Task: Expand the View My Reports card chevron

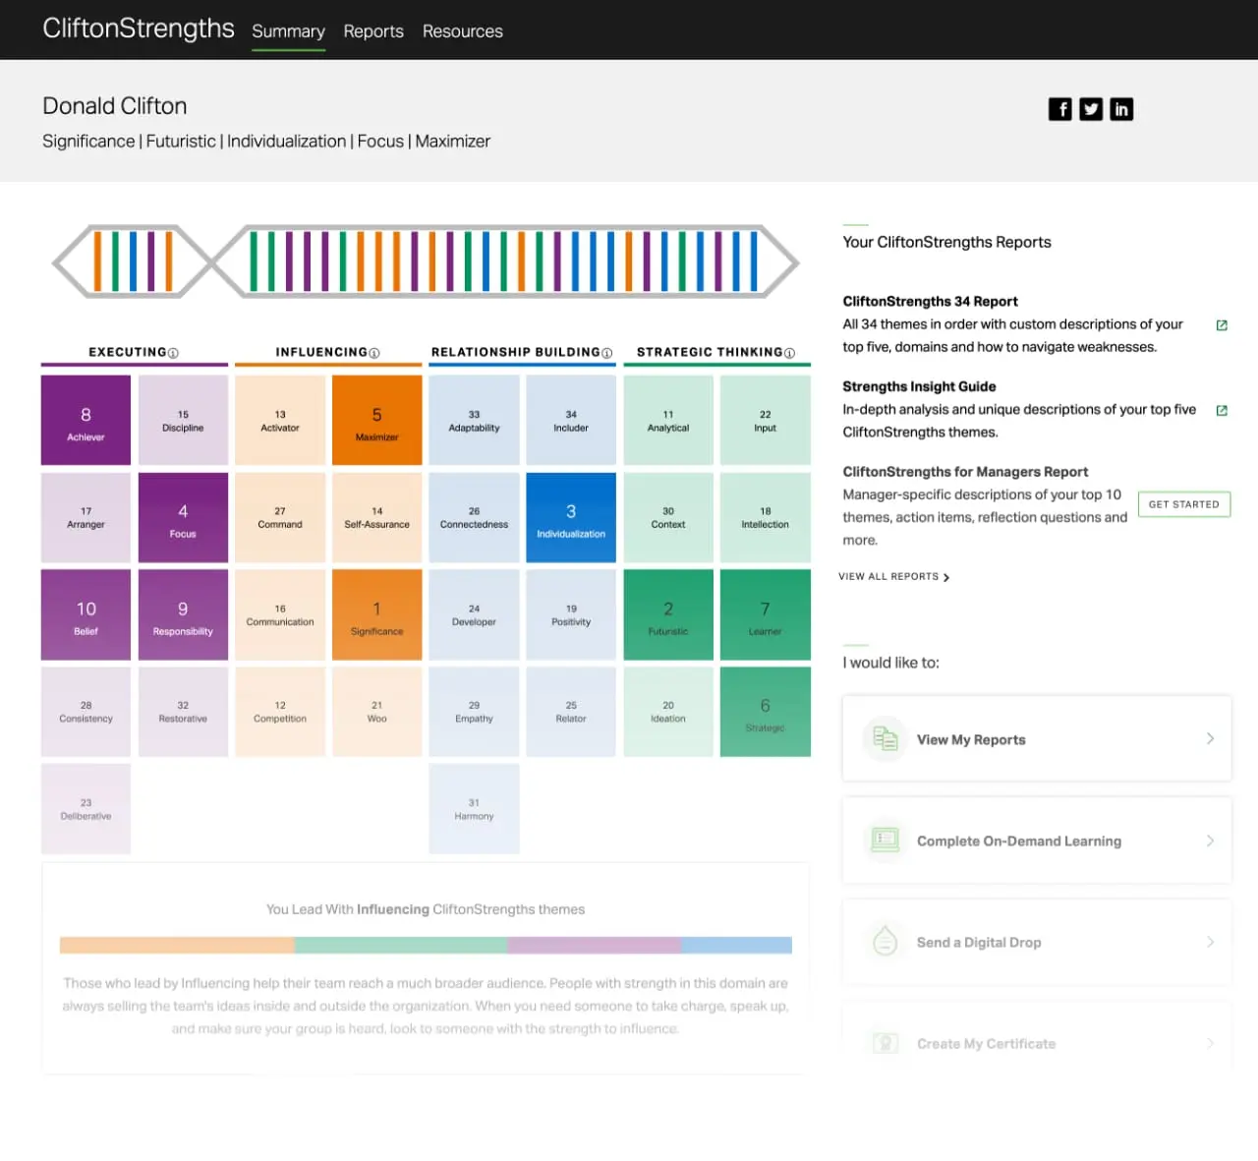Action: click(1211, 738)
